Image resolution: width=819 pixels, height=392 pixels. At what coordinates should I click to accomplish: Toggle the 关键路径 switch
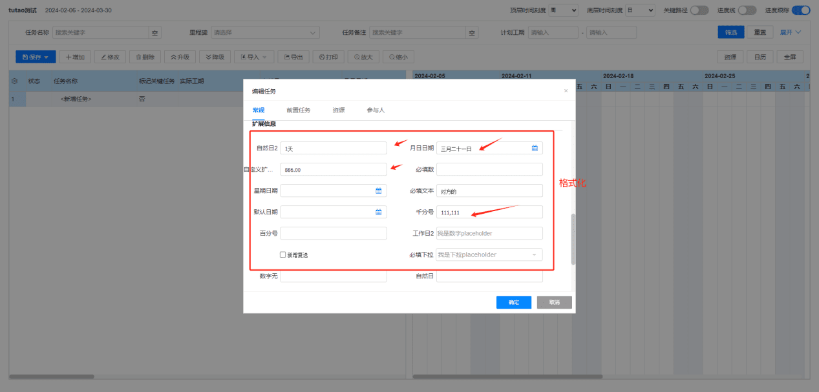[699, 10]
